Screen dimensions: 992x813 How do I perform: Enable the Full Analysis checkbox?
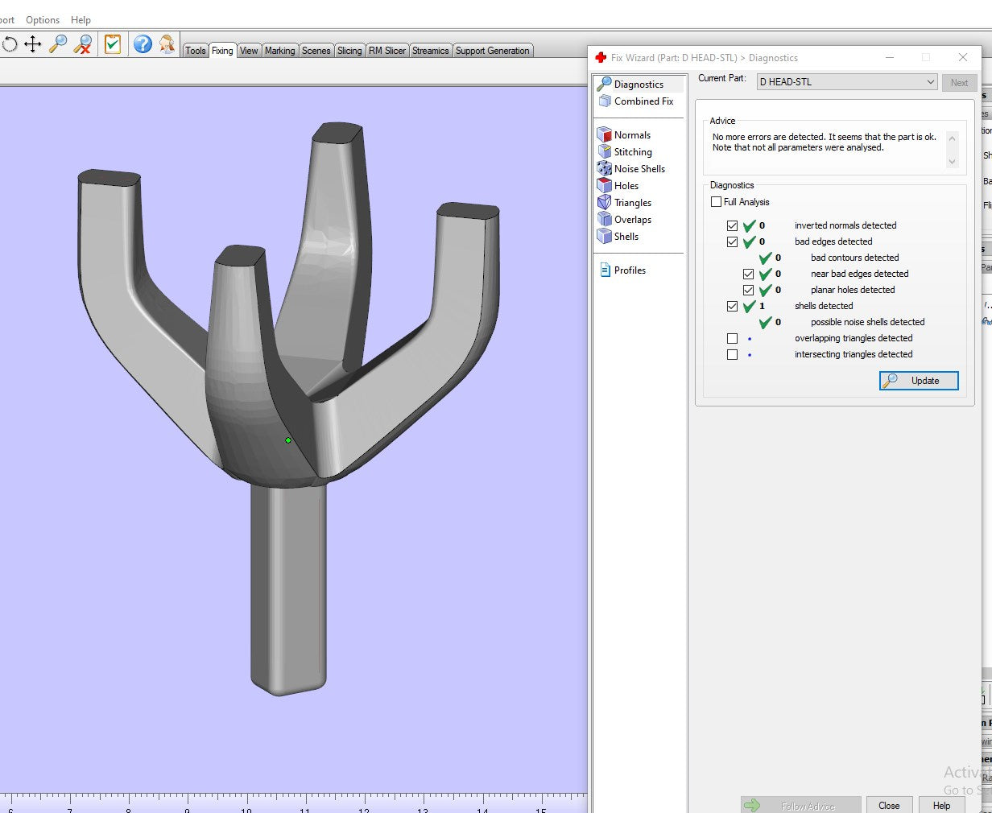point(717,202)
